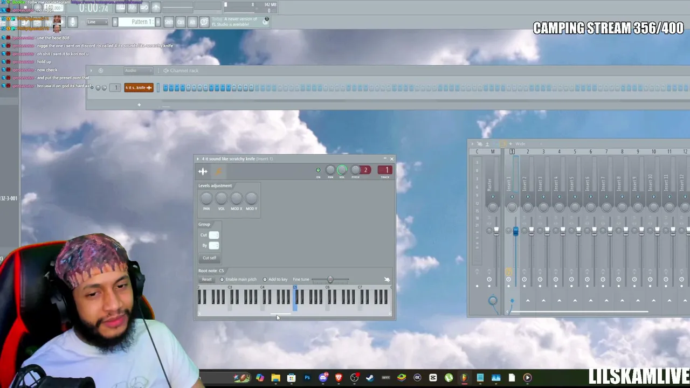Viewport: 690px width, 388px height.
Task: Toggle the first step of the knife channel
Action: (x=165, y=88)
